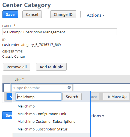This screenshot has height=137, width=130.
Task: Click the top Save button
Action: 10,14
